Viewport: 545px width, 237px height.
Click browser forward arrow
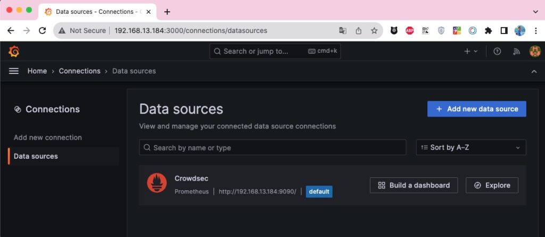tap(27, 31)
